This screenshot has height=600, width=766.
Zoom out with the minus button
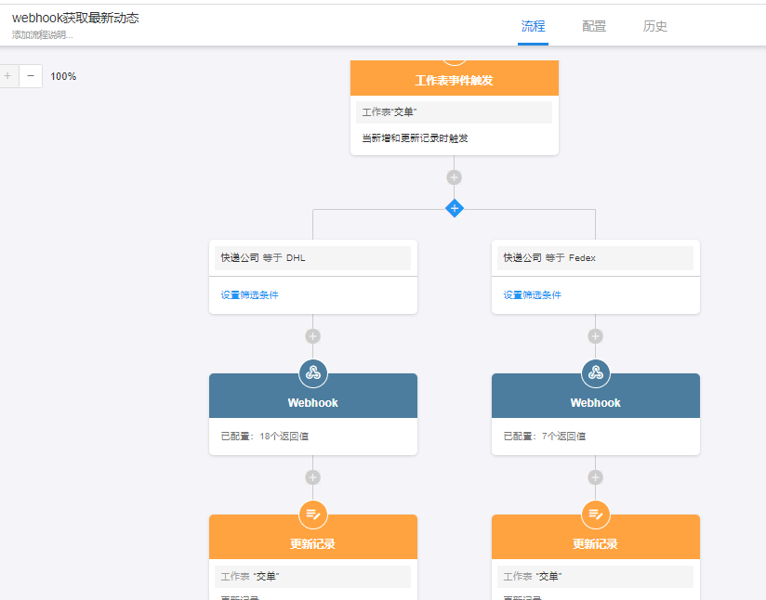point(31,76)
